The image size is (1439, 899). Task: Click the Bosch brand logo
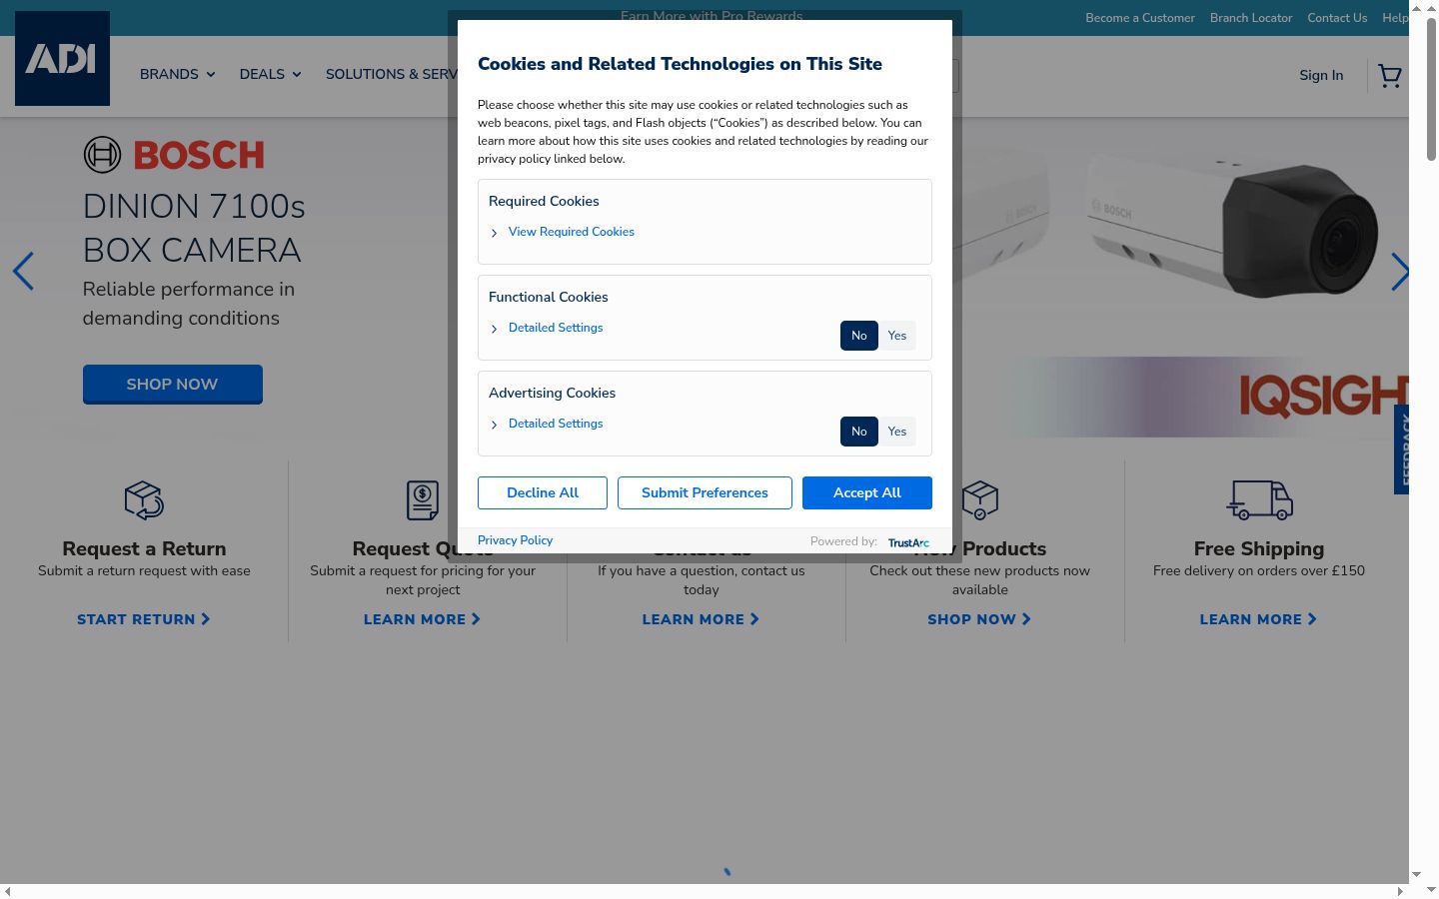point(174,155)
